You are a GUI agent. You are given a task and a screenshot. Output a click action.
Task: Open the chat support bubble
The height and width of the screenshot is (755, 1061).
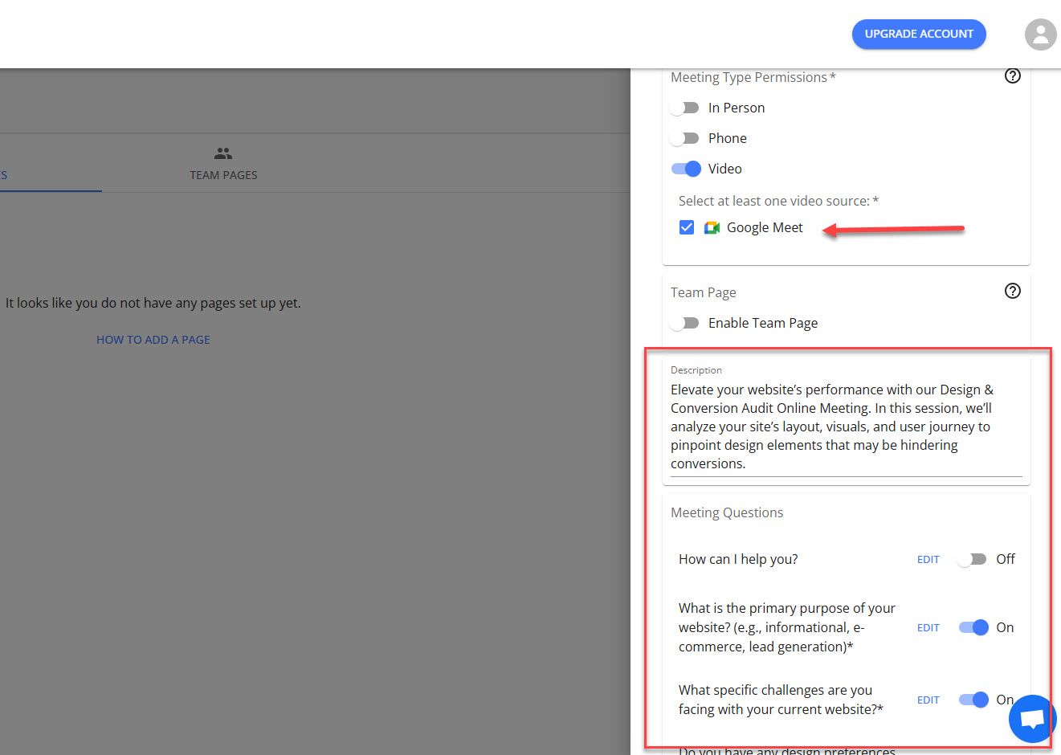point(1031,719)
